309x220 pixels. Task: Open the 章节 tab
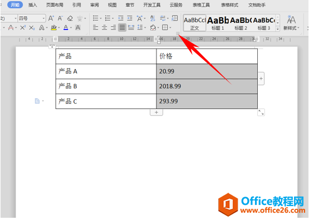tap(130, 5)
